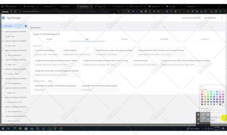
Task: Bookmark this page with the star icon
Action: 118,11
